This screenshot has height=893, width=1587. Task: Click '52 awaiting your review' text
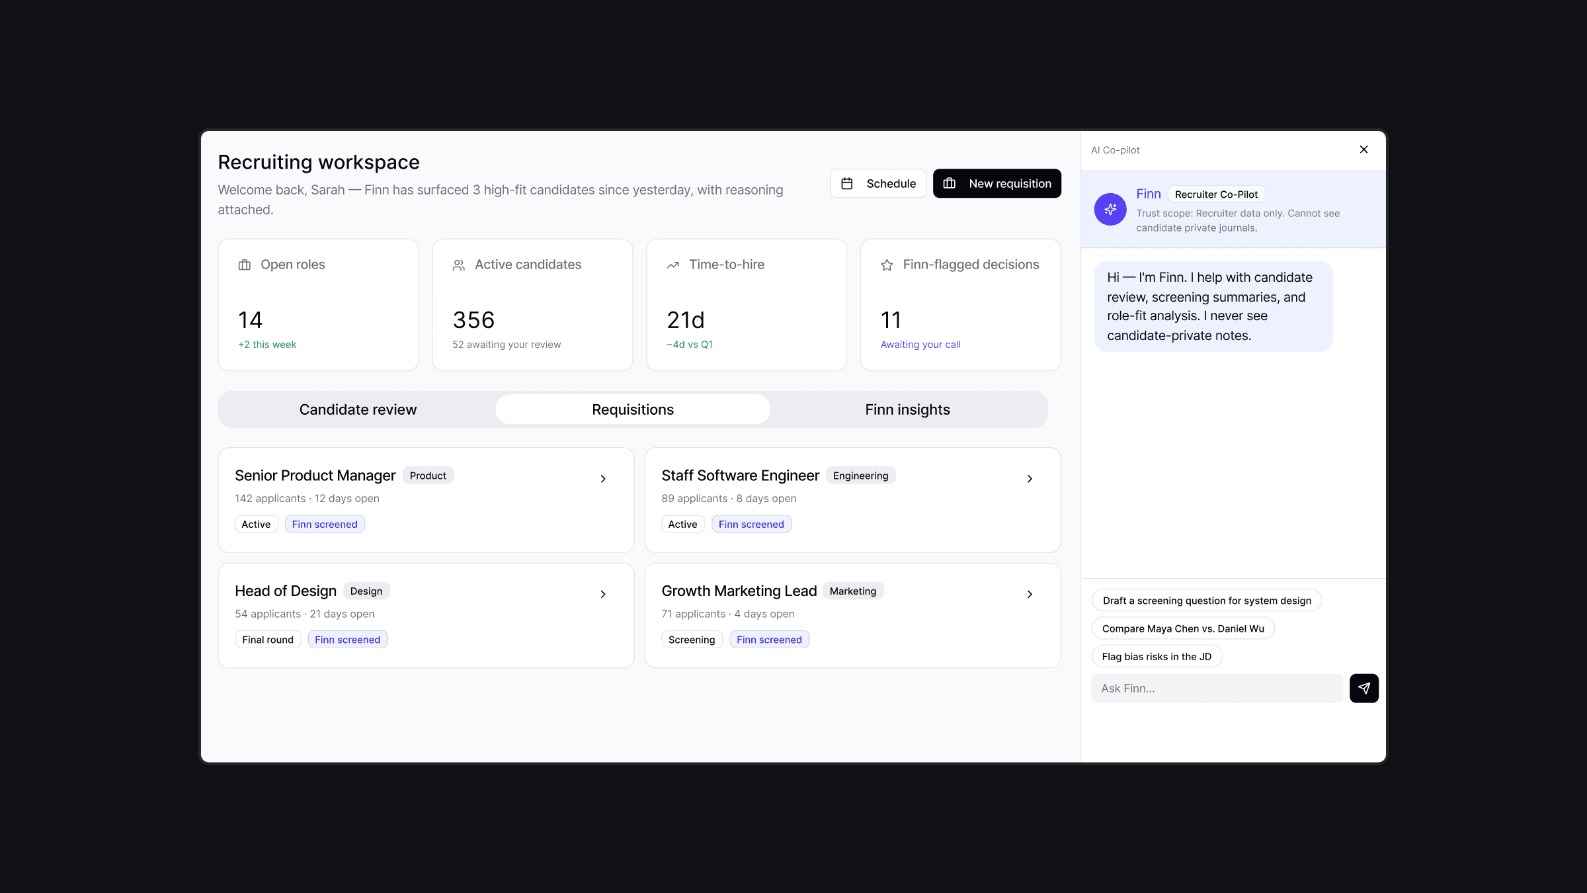(x=507, y=345)
